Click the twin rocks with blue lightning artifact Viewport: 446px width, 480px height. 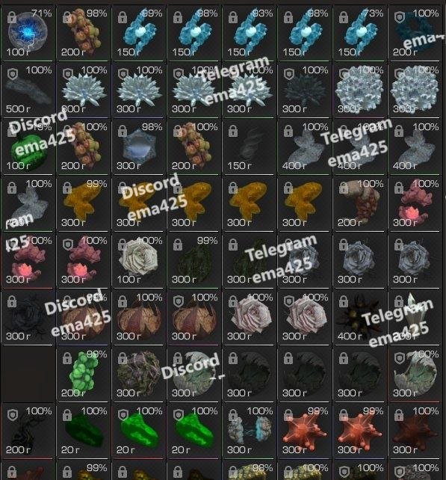coord(250,431)
